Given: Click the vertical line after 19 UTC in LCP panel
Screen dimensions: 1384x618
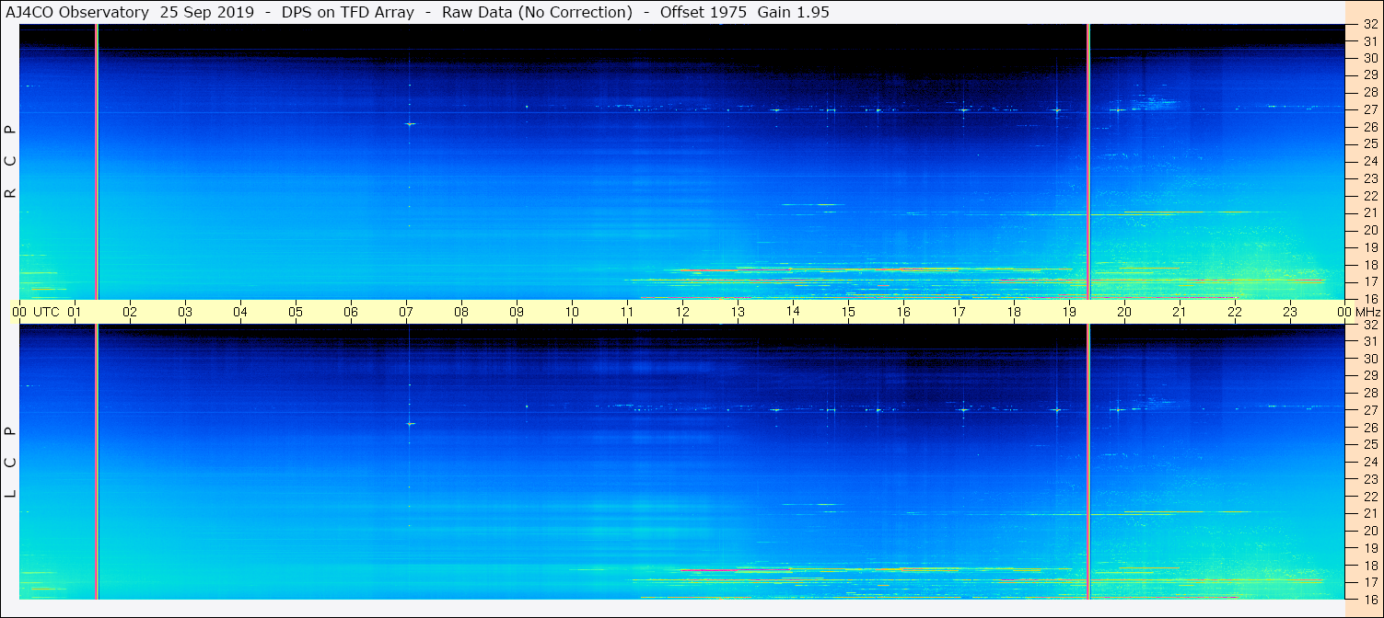Looking at the screenshot, I should (1088, 460).
